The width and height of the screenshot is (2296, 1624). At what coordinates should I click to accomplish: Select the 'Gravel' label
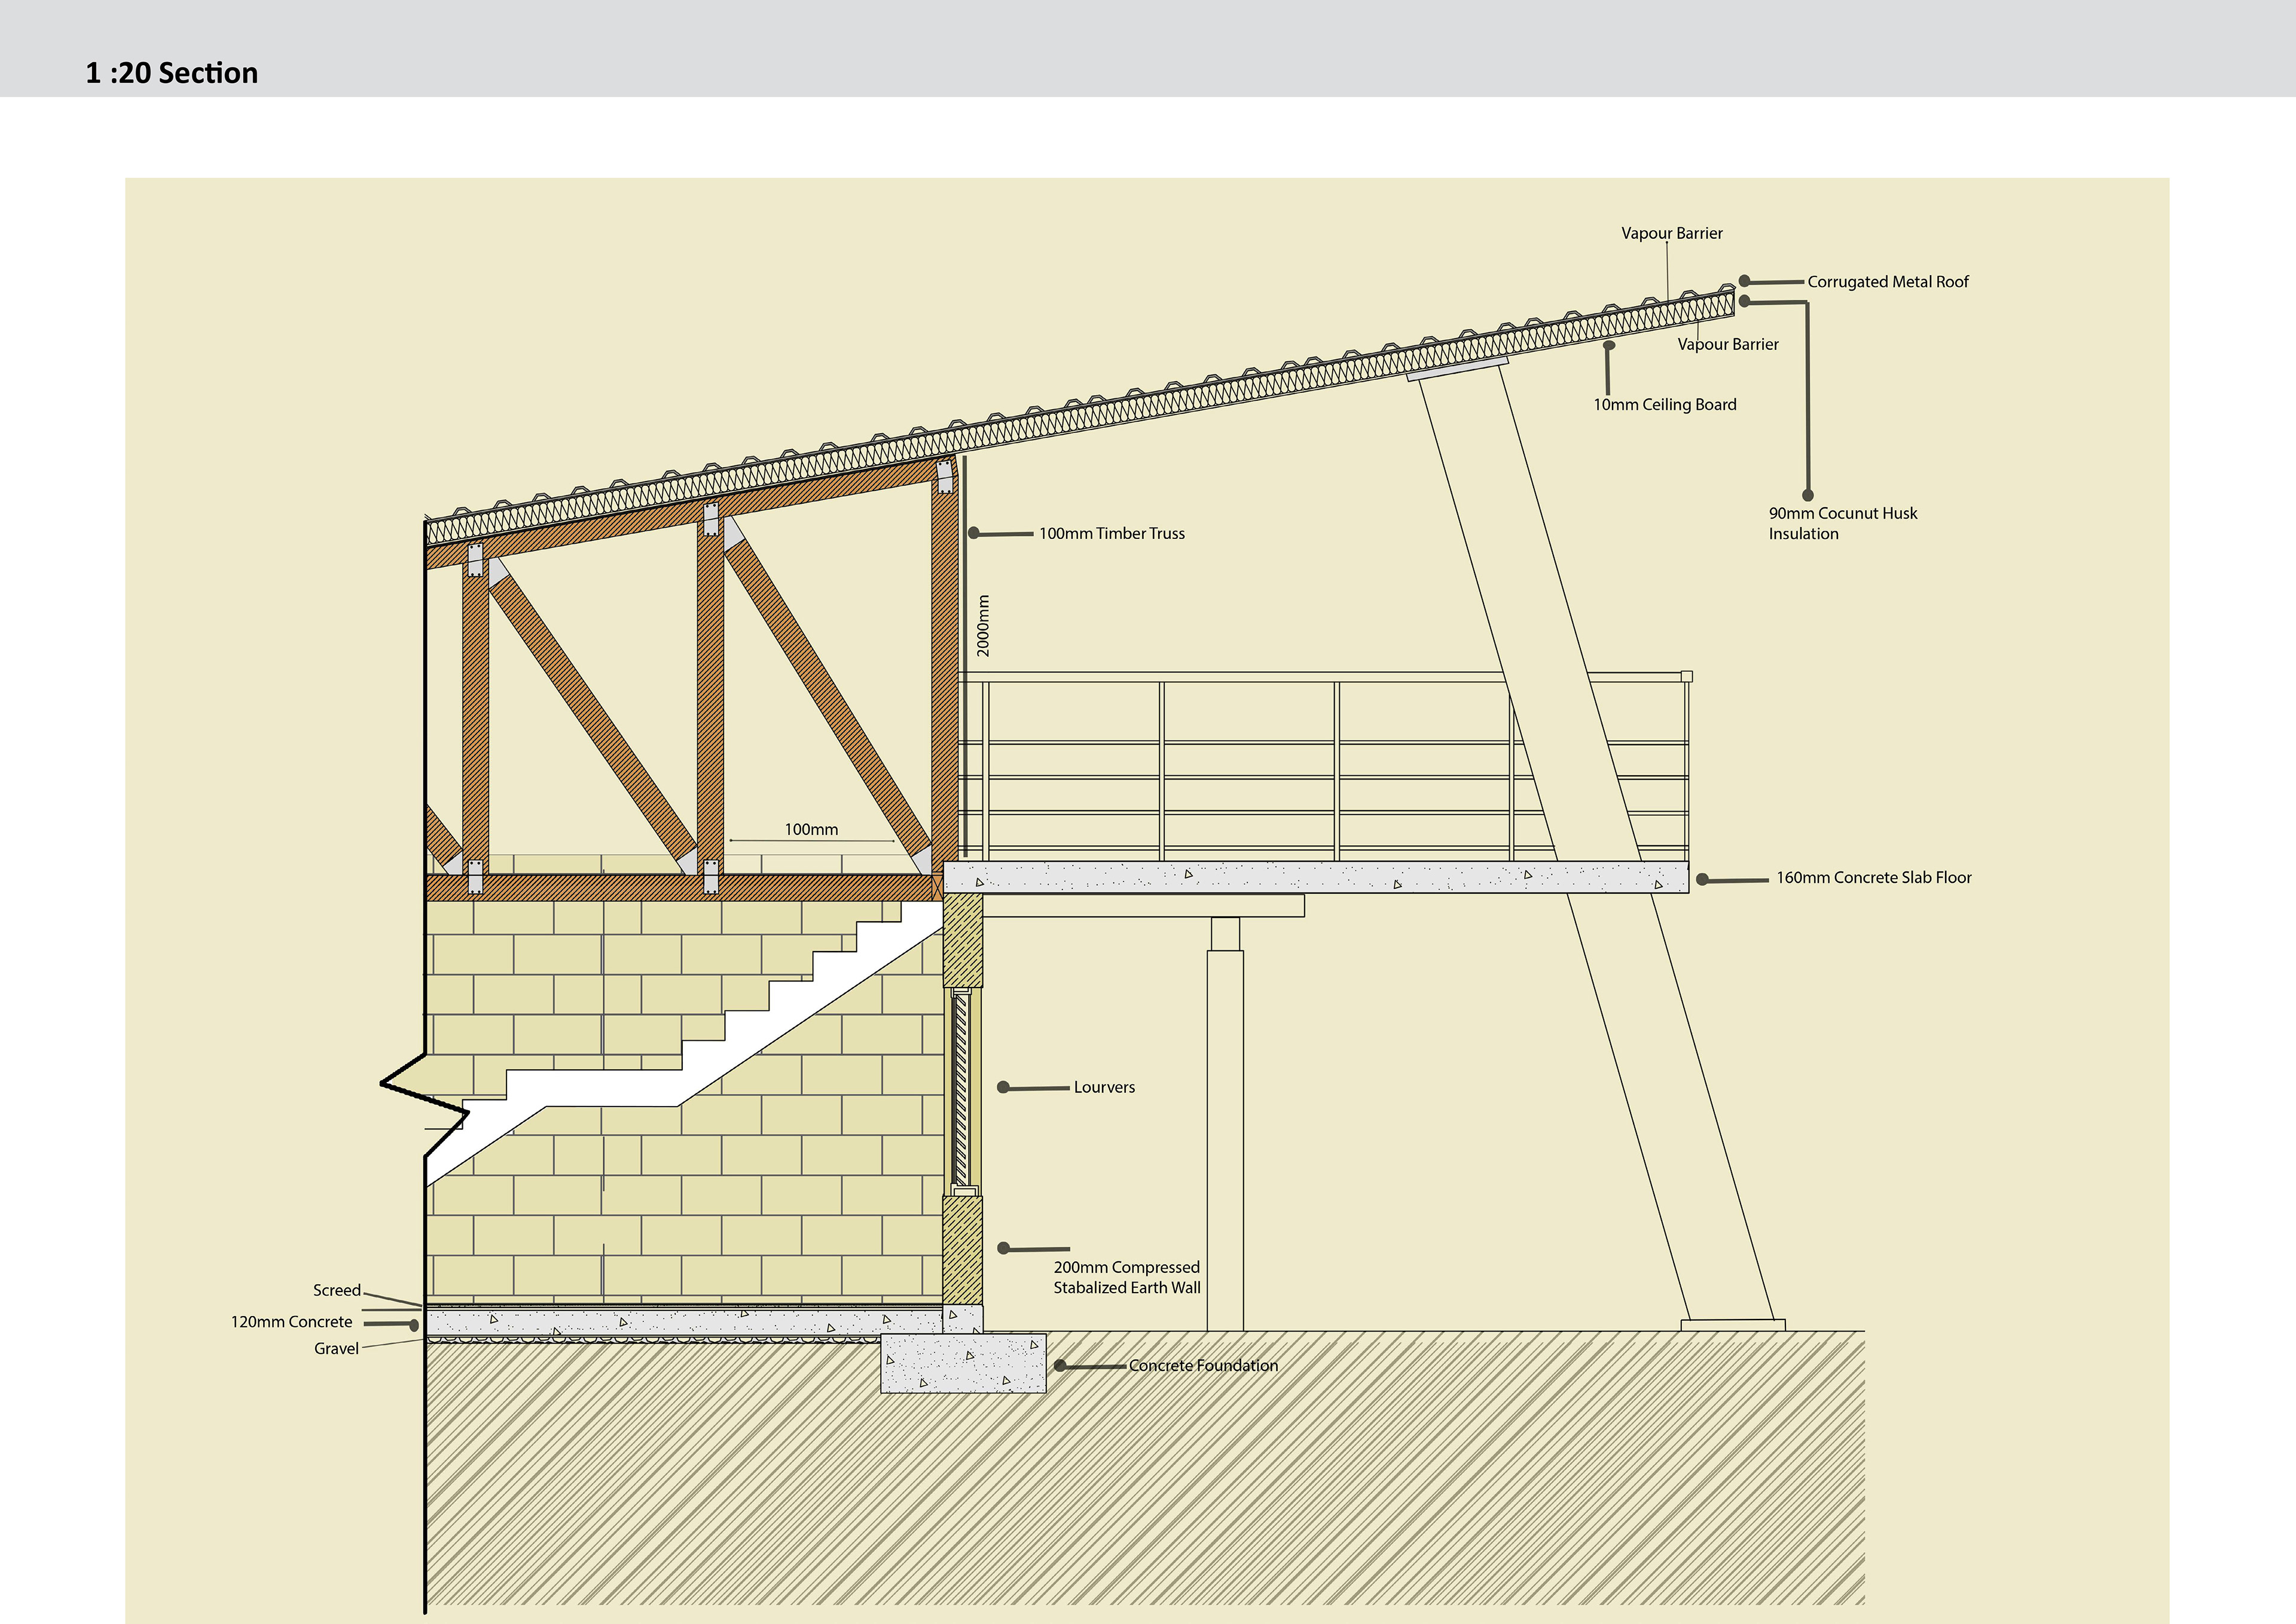pyautogui.click(x=336, y=1349)
